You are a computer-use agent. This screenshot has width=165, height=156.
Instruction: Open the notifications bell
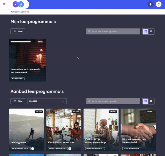(151, 4)
